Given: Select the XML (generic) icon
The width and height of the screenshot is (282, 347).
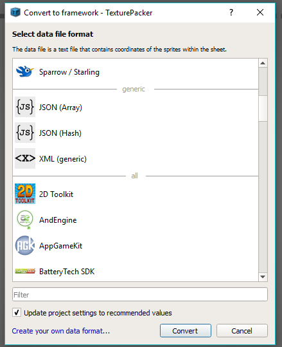Looking at the screenshot, I should (25, 158).
